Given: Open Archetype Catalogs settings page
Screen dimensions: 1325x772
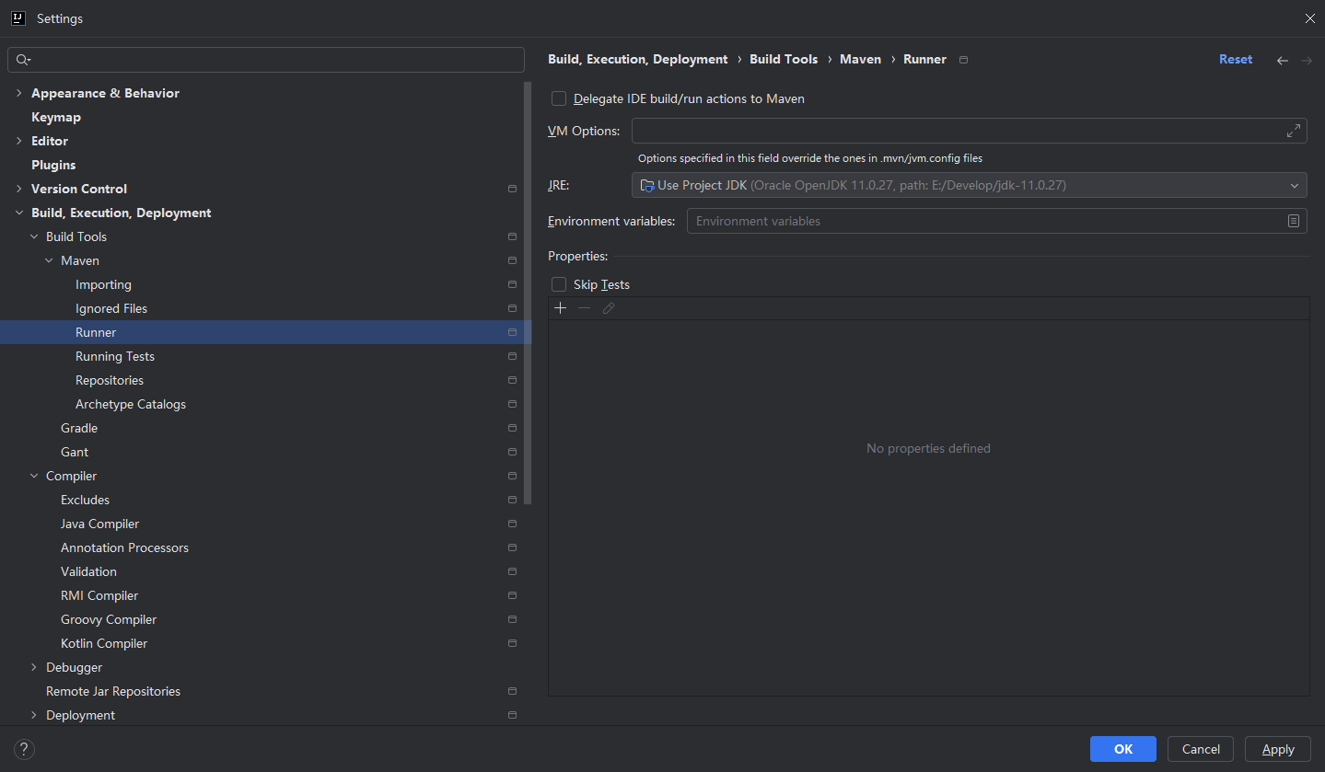Looking at the screenshot, I should coord(131,404).
